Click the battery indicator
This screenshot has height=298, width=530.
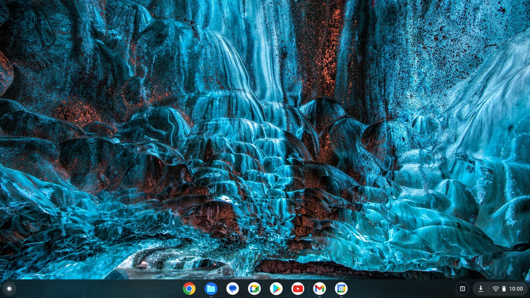coord(503,289)
